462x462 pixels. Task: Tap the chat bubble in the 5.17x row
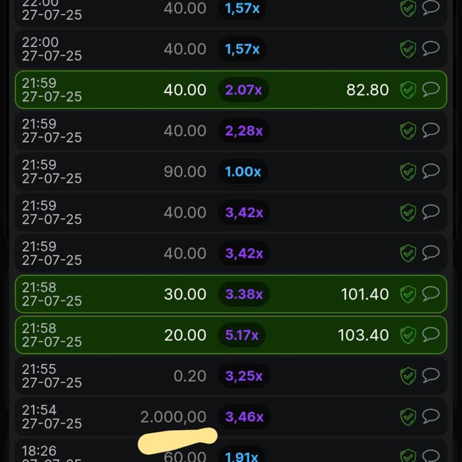431,335
